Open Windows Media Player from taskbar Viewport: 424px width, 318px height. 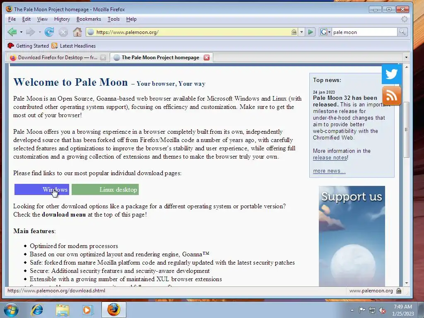[87, 310]
